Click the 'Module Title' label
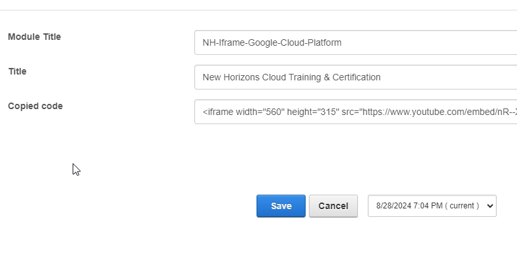Image resolution: width=517 pixels, height=262 pixels. pyautogui.click(x=34, y=37)
